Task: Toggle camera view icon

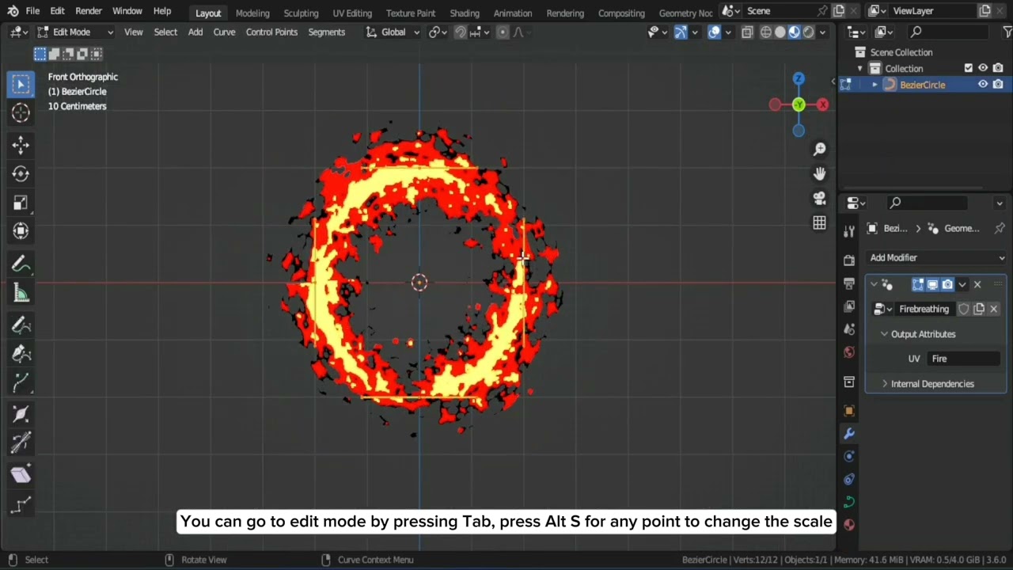Action: [819, 198]
